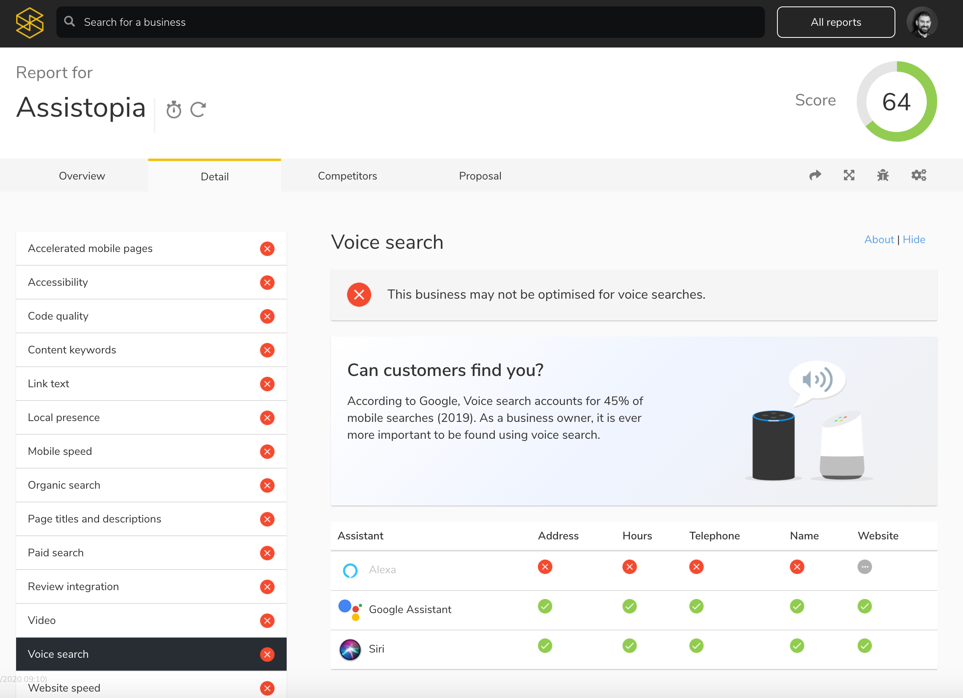Open the settings gears icon
Screen dimensions: 963x698
(x=918, y=176)
